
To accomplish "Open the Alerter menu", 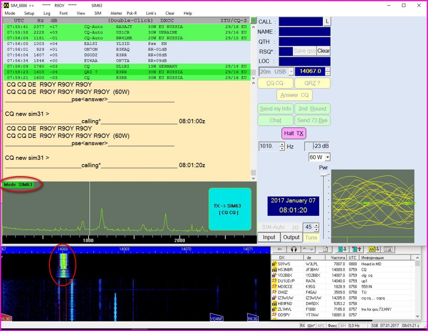I will tap(116, 13).
